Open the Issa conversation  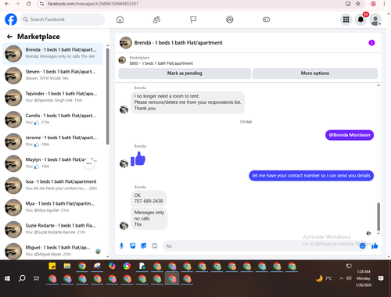52,185
